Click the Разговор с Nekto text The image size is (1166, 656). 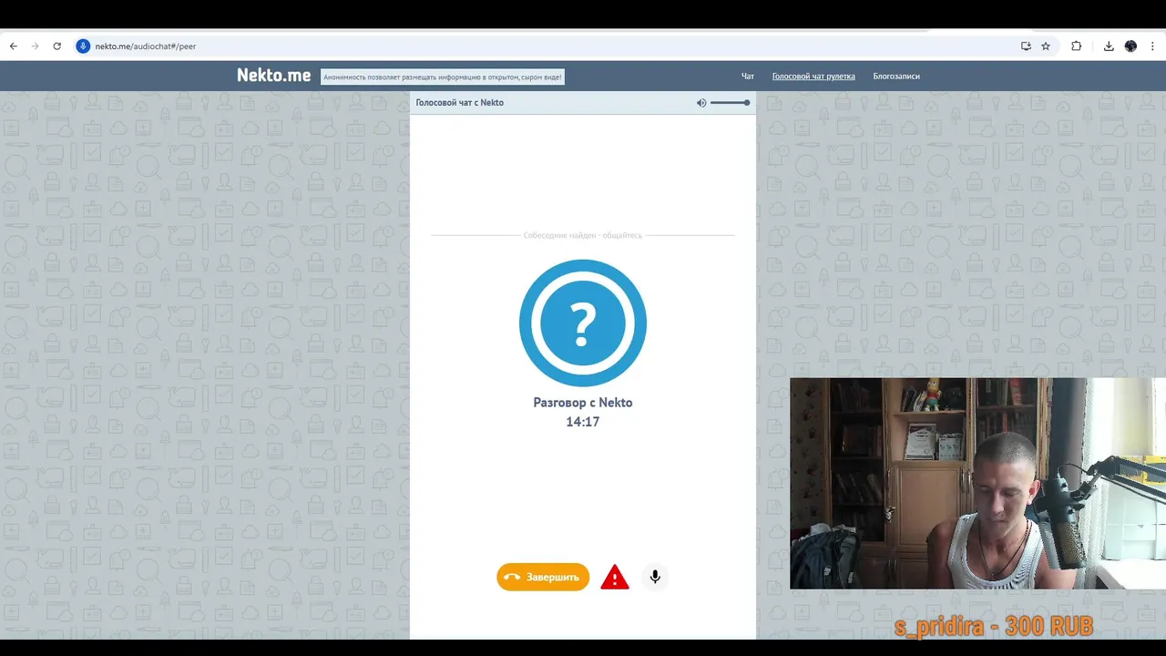pyautogui.click(x=583, y=403)
